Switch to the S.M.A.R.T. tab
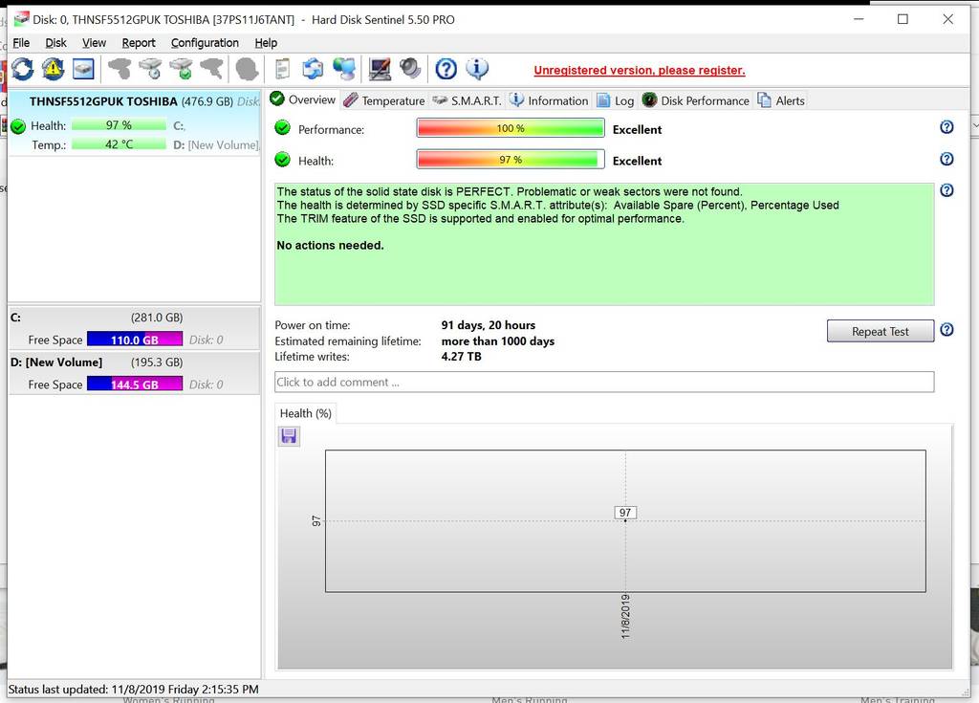This screenshot has height=703, width=979. coord(467,100)
